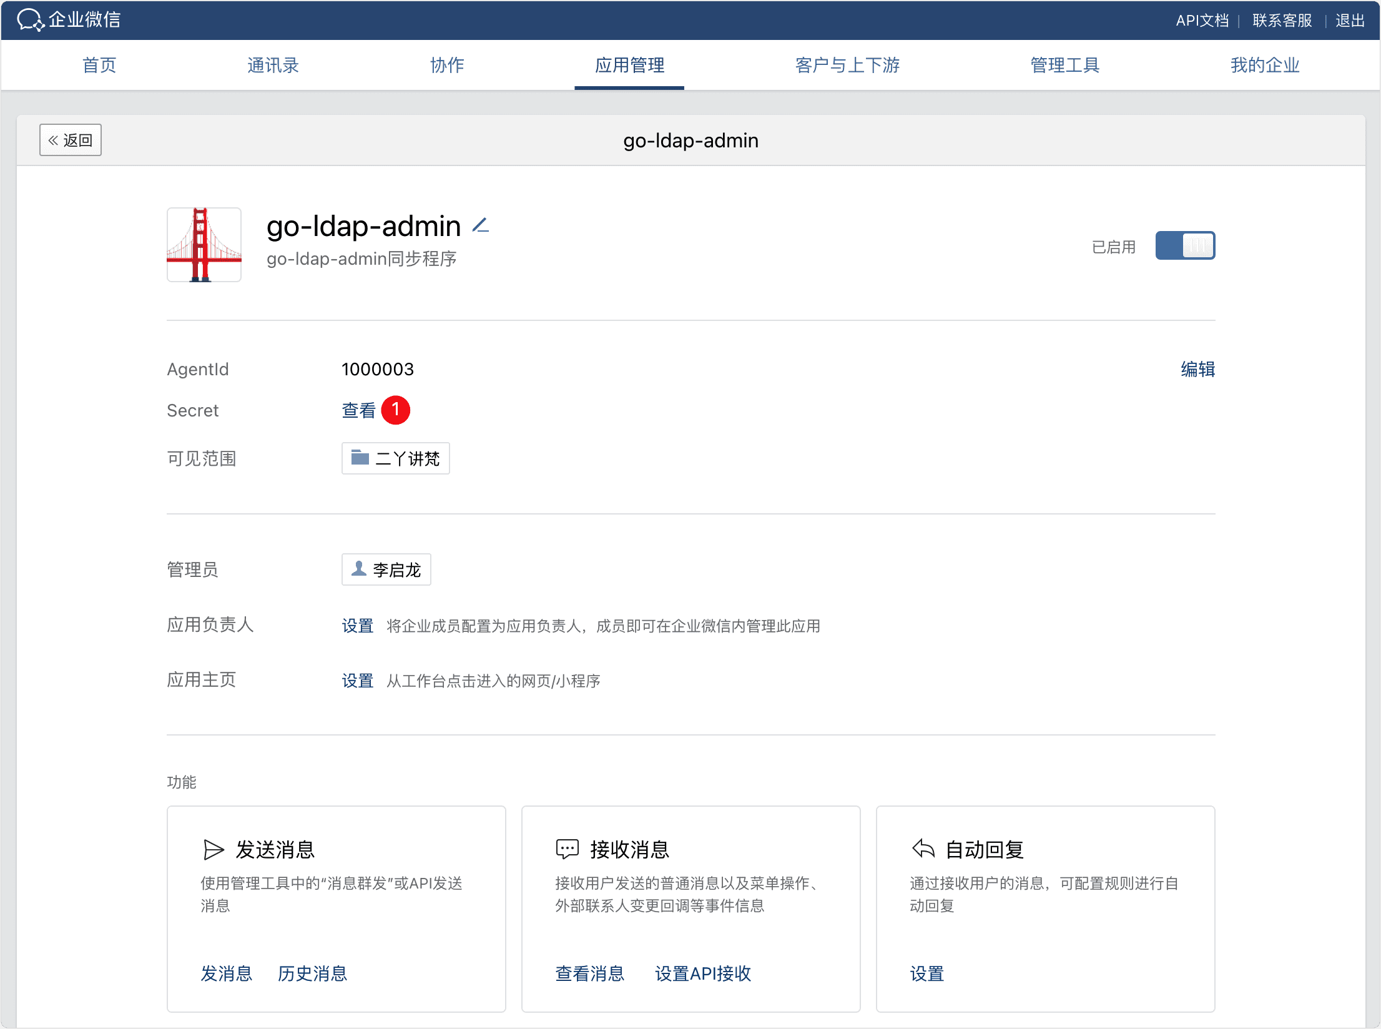Viewport: 1381px width, 1029px height.
Task: Select the 应用管理 tab
Action: point(629,65)
